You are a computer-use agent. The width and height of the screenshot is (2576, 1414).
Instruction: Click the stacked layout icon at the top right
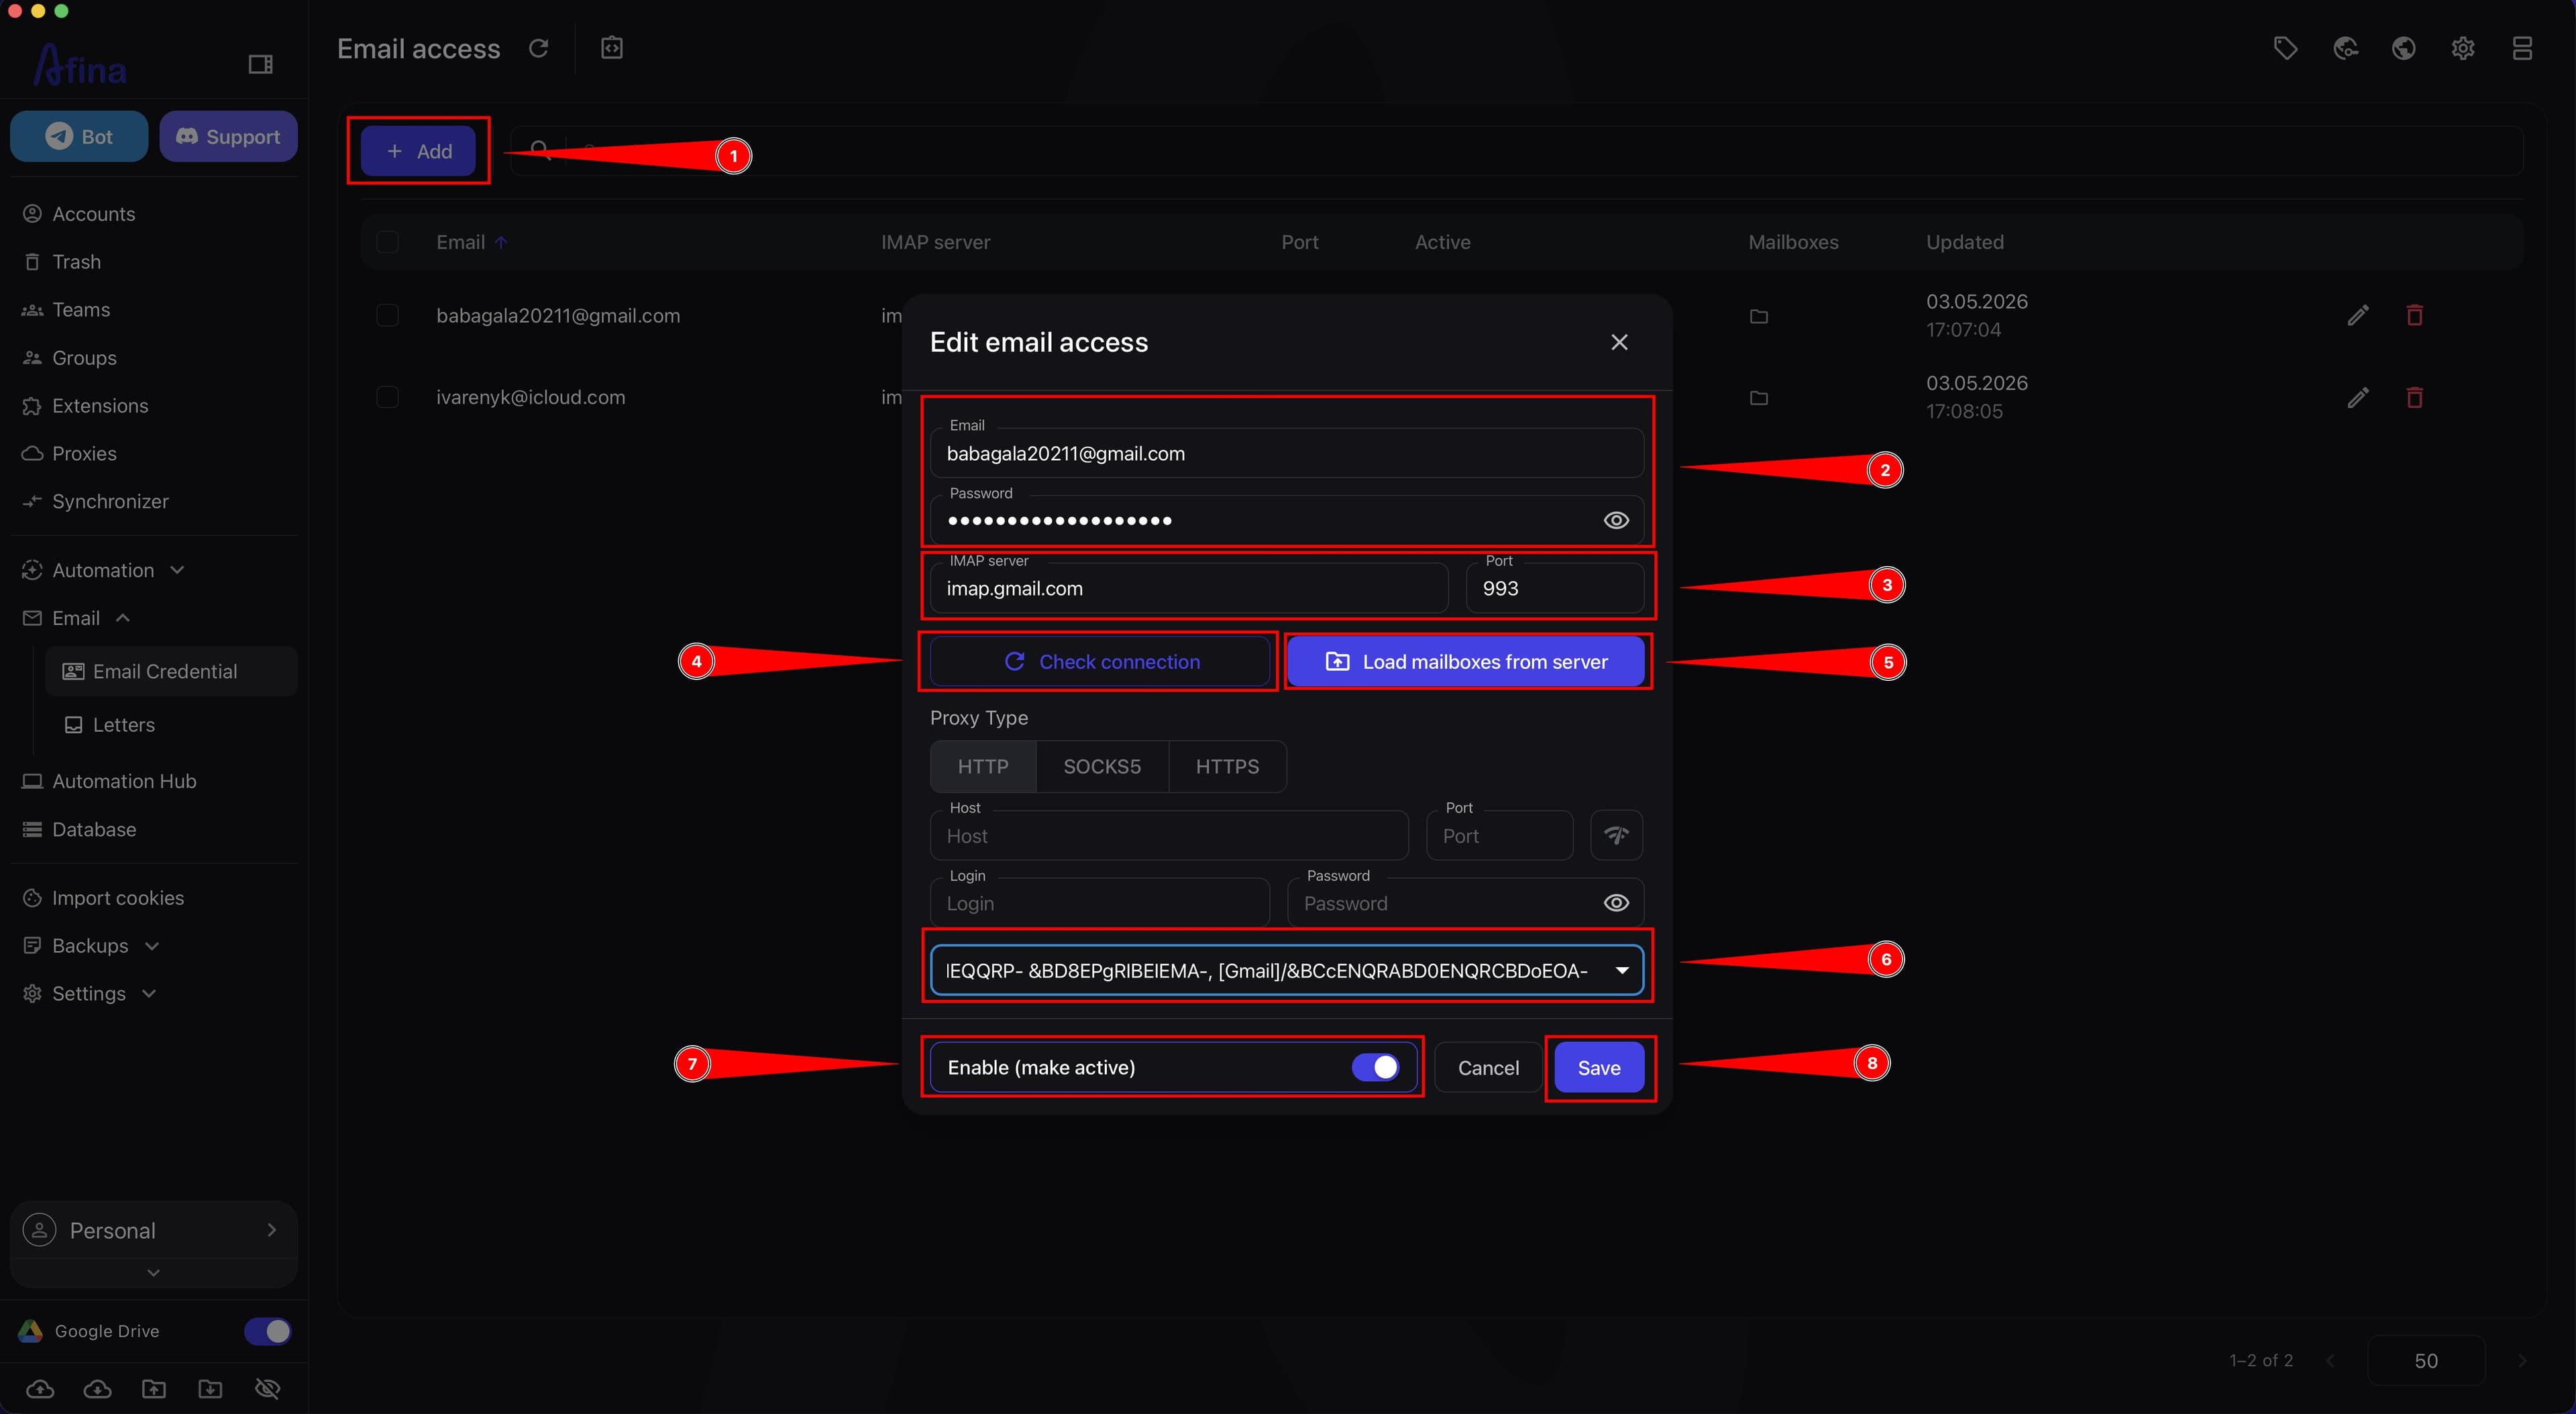2522,48
